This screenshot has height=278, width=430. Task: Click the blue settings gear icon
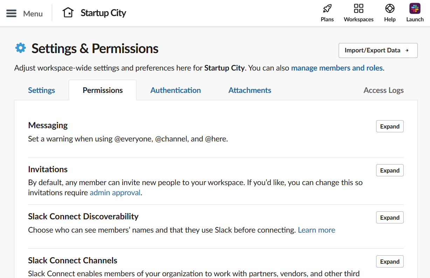[21, 48]
